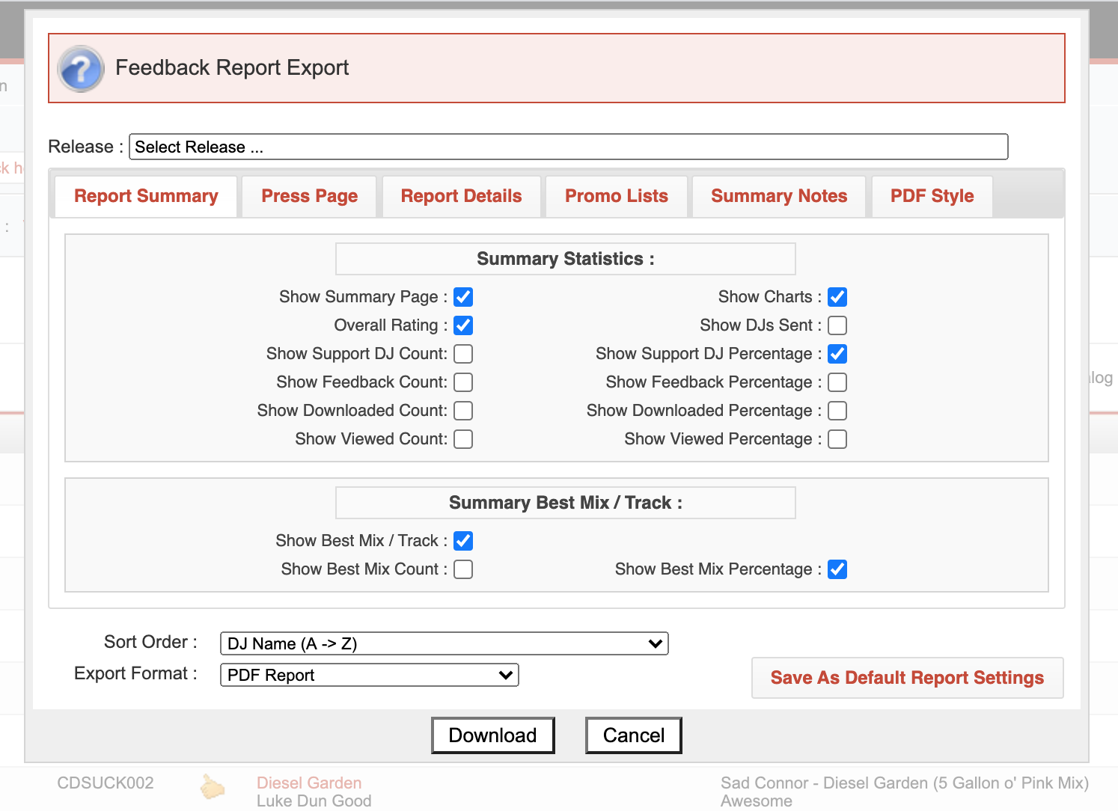
Task: Open the Select Release field
Action: pyautogui.click(x=569, y=147)
